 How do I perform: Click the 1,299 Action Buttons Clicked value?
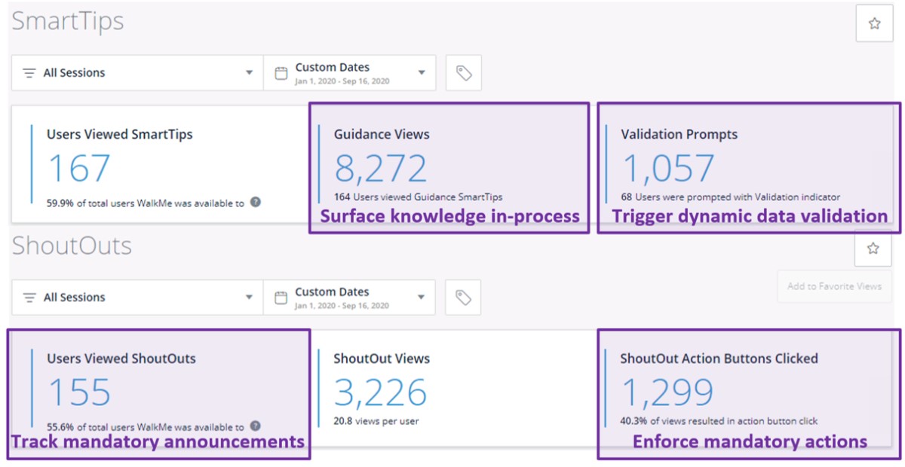[667, 392]
